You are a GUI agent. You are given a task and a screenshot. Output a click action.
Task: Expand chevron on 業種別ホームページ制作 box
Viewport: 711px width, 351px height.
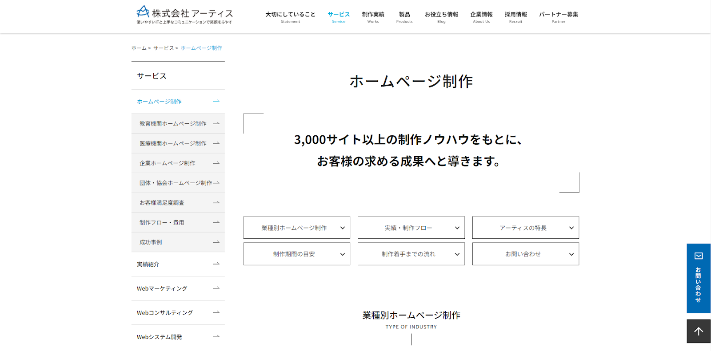(x=343, y=228)
